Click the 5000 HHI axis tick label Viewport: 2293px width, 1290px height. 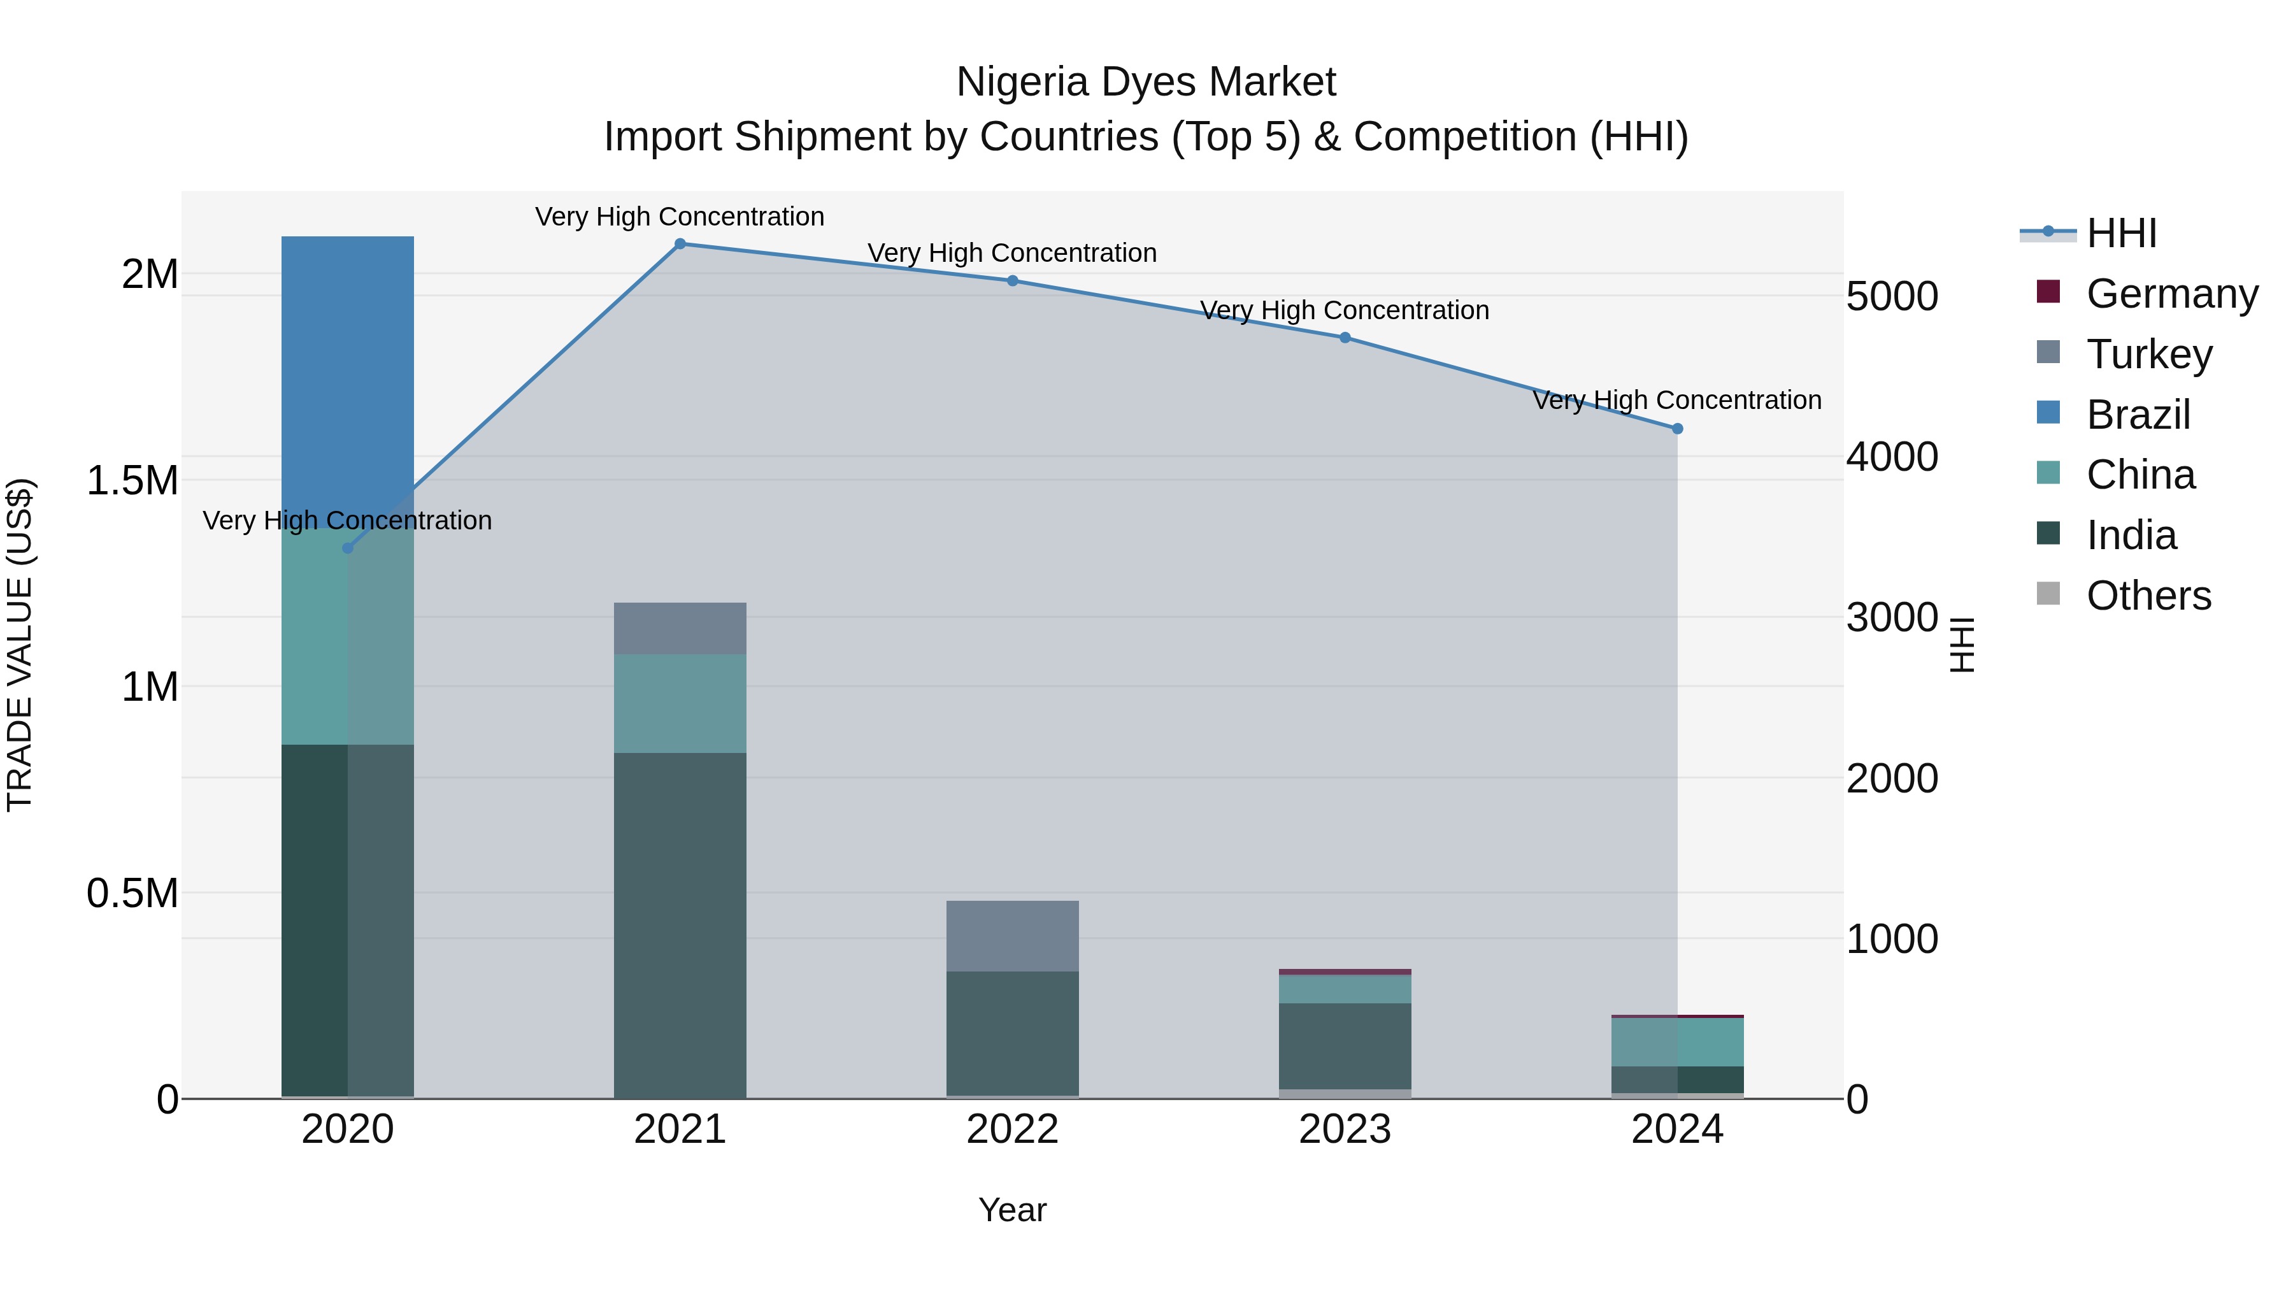click(x=1892, y=296)
